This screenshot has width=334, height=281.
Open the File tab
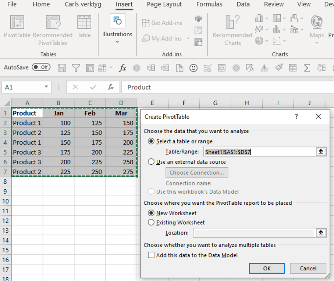click(12, 4)
